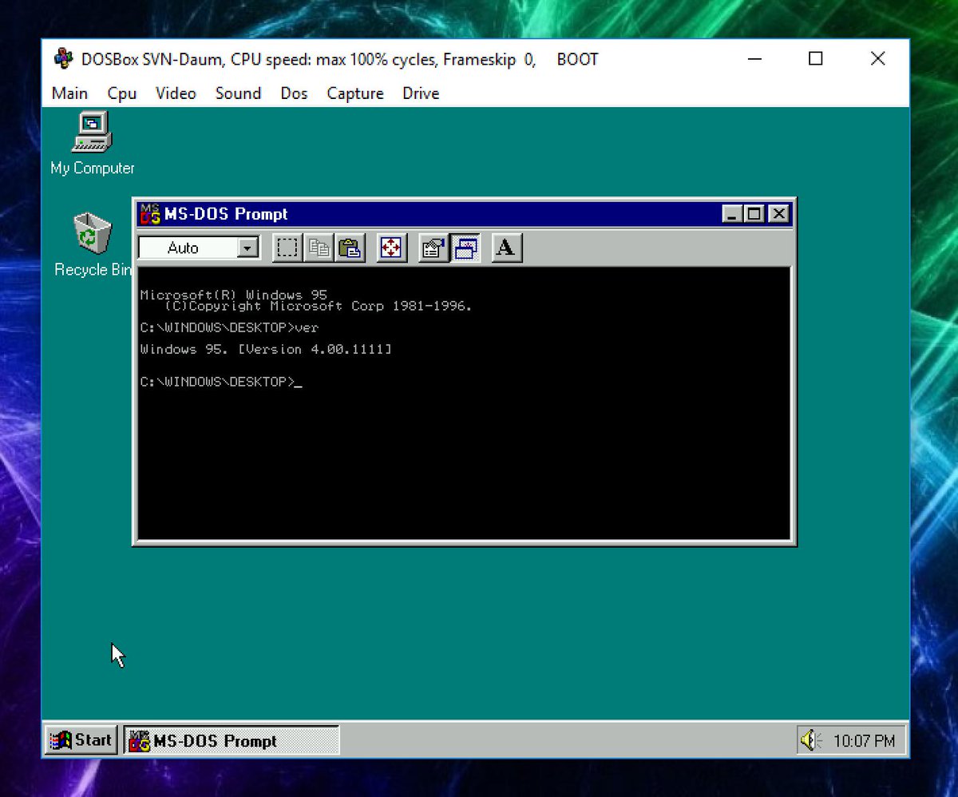The height and width of the screenshot is (797, 958).
Task: Open the font size Auto dropdown
Action: (249, 248)
